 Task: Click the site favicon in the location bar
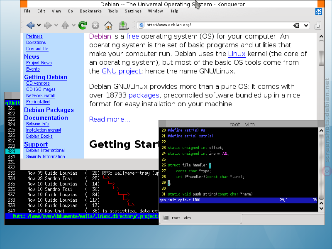click(142, 25)
